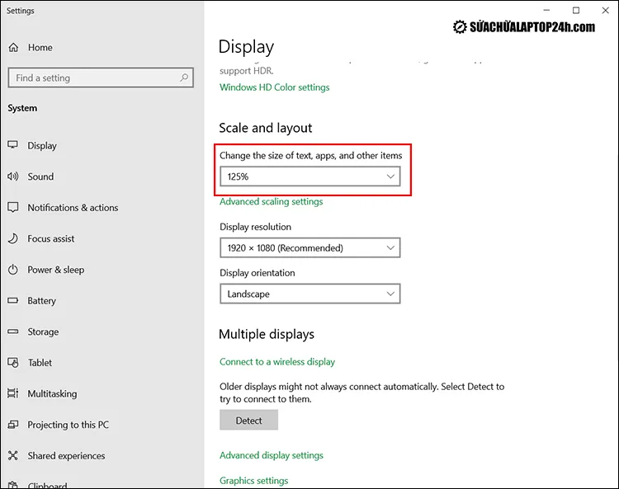Maximize the Settings window
This screenshot has width=619, height=489.
[x=576, y=10]
